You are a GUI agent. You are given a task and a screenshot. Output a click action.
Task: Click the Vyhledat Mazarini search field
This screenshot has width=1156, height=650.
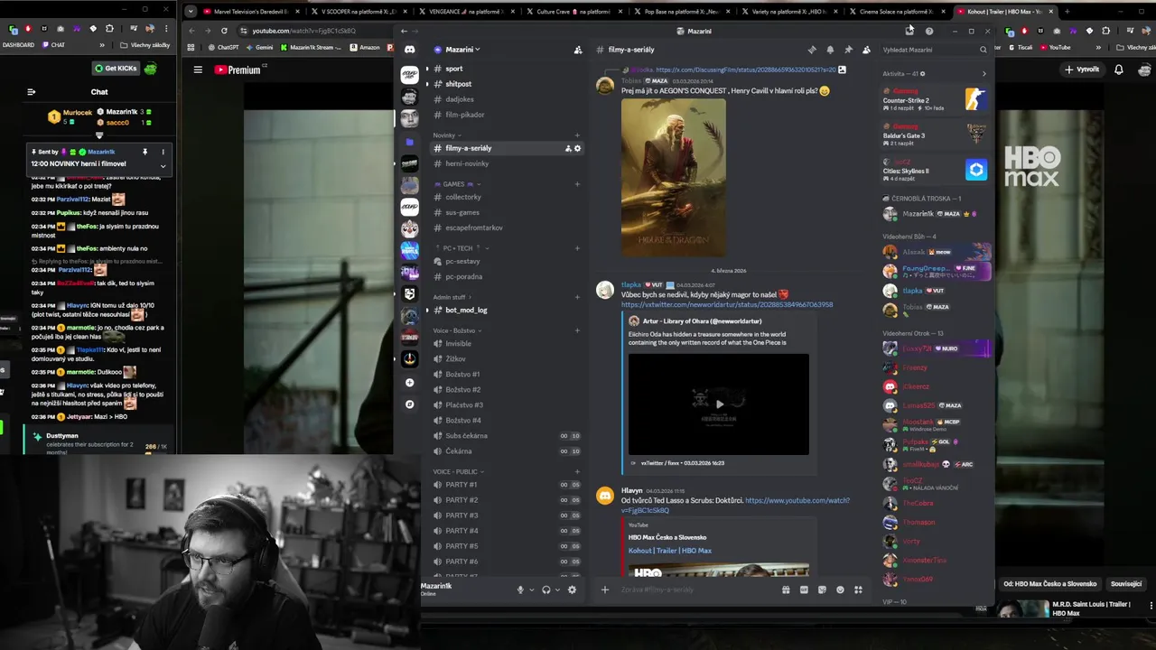click(x=934, y=50)
